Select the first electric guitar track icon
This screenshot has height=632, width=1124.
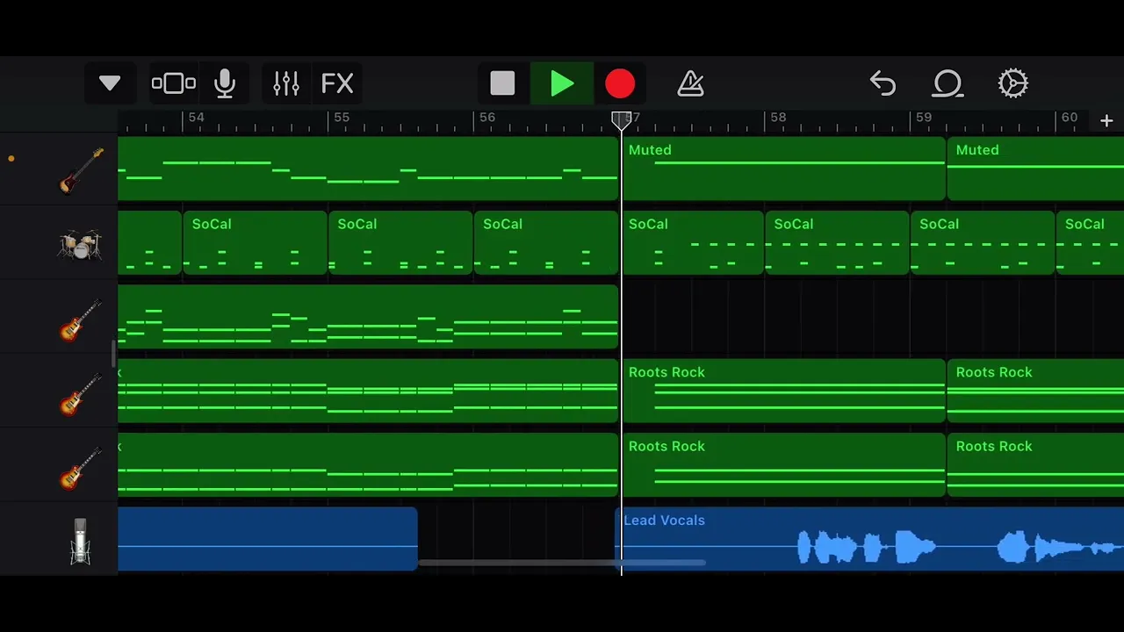81,320
